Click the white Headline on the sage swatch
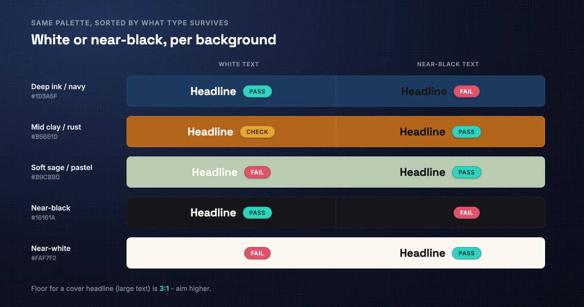 (x=215, y=172)
